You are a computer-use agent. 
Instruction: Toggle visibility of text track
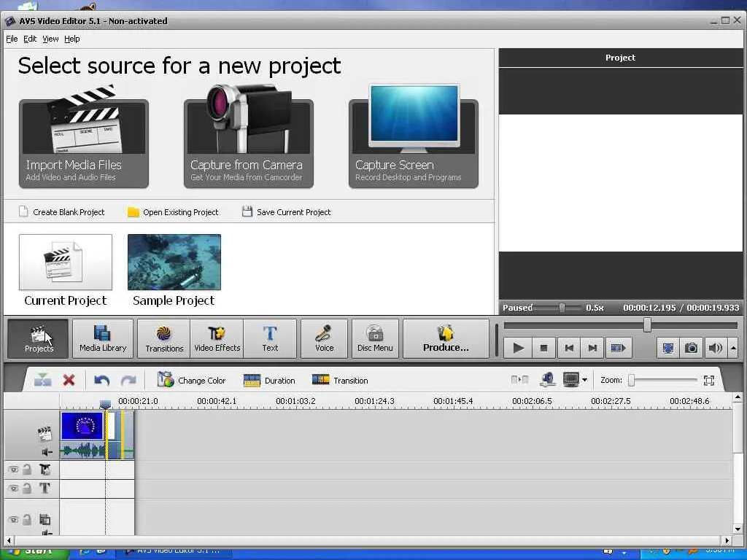tap(13, 488)
